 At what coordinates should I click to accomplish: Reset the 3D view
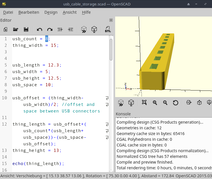click(176, 103)
